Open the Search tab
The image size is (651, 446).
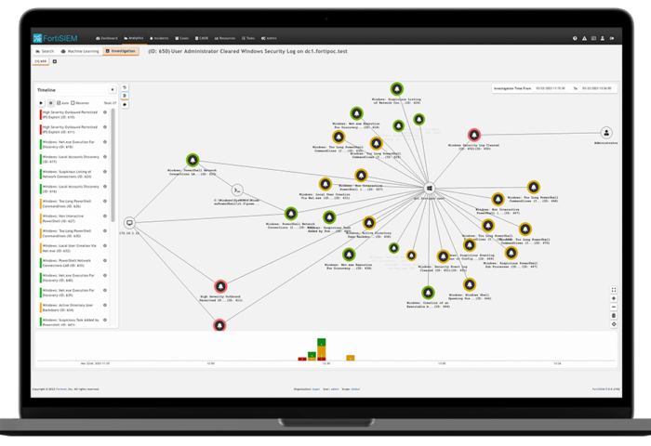[45, 51]
